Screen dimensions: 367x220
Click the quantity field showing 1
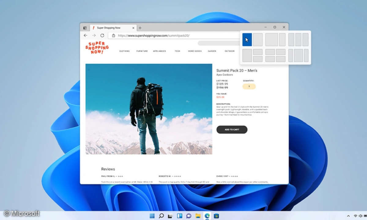(x=249, y=86)
